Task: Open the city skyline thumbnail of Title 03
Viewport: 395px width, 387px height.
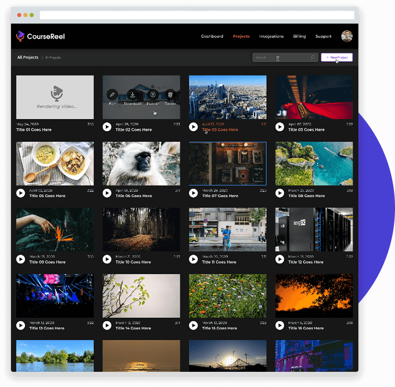Action: click(x=228, y=97)
